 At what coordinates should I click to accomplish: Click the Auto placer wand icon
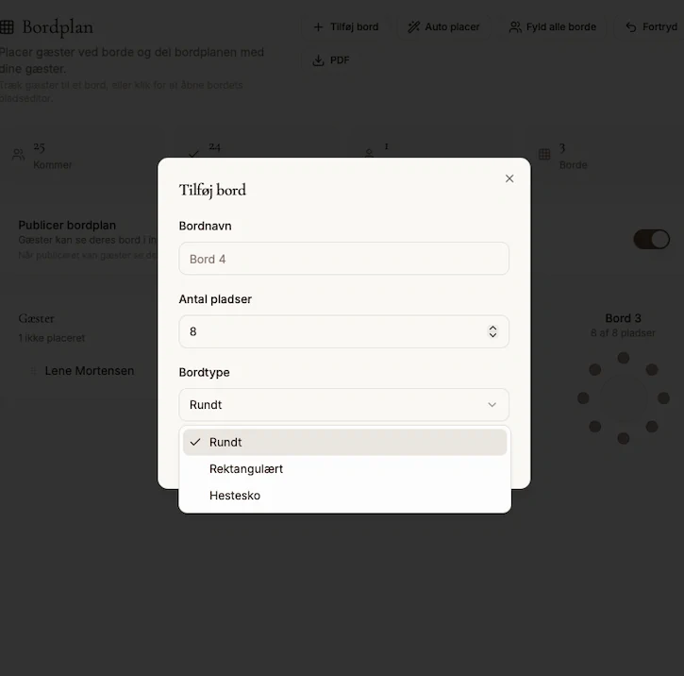(413, 27)
